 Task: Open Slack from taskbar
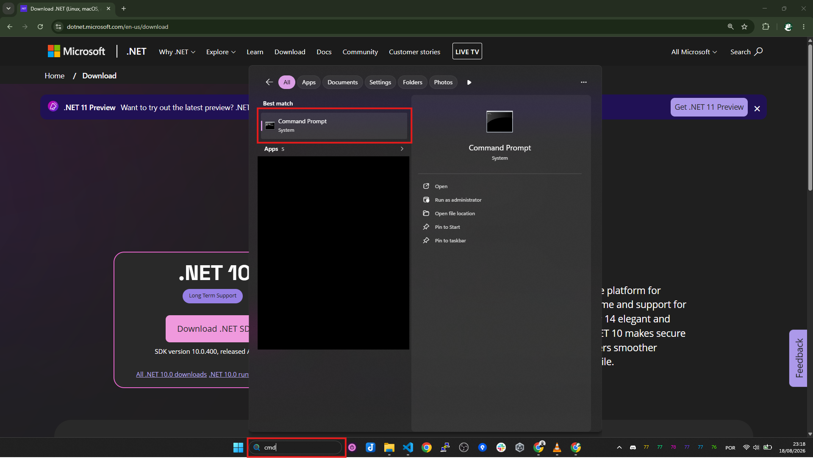click(x=501, y=447)
